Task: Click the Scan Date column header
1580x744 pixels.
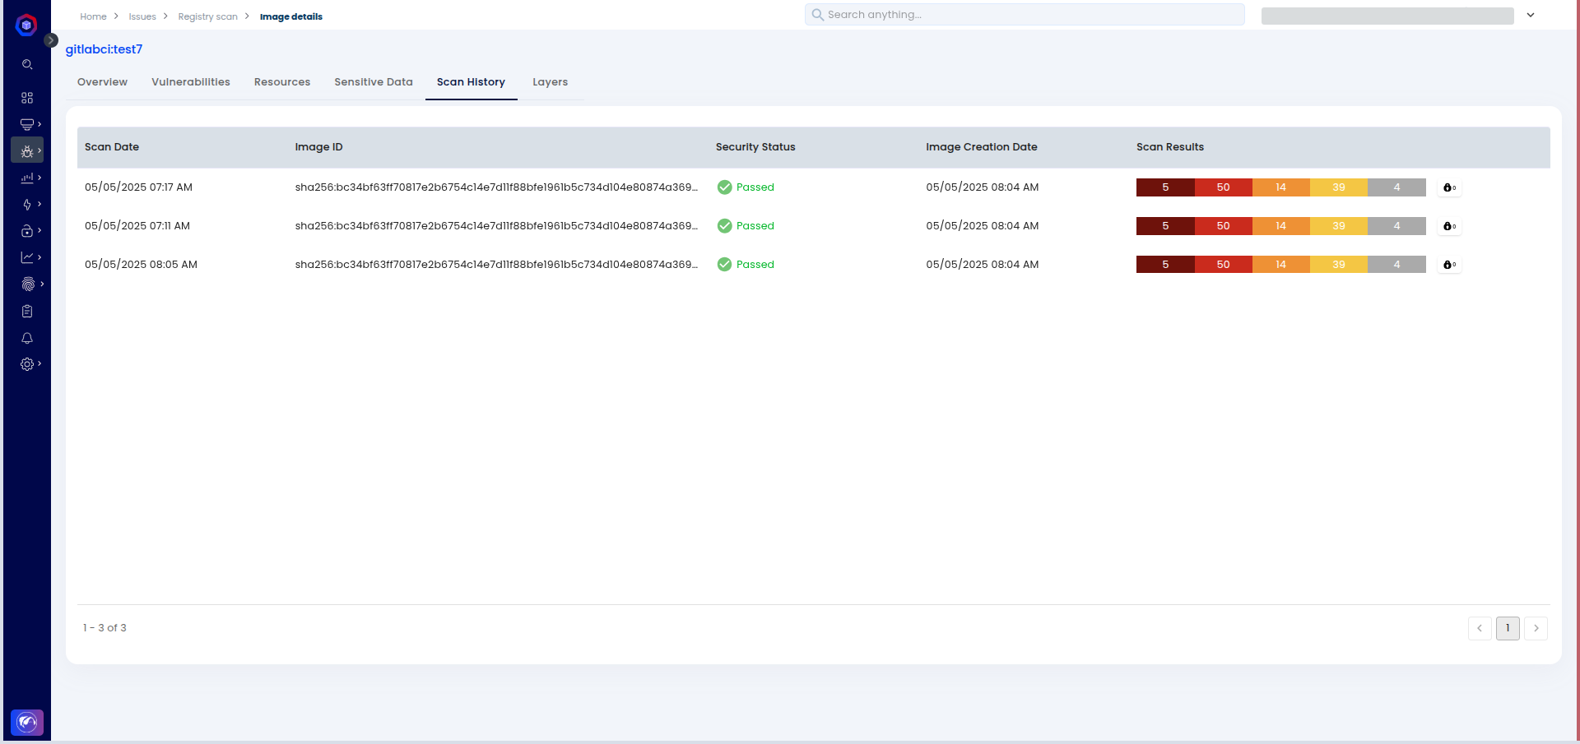Action: coord(112,147)
